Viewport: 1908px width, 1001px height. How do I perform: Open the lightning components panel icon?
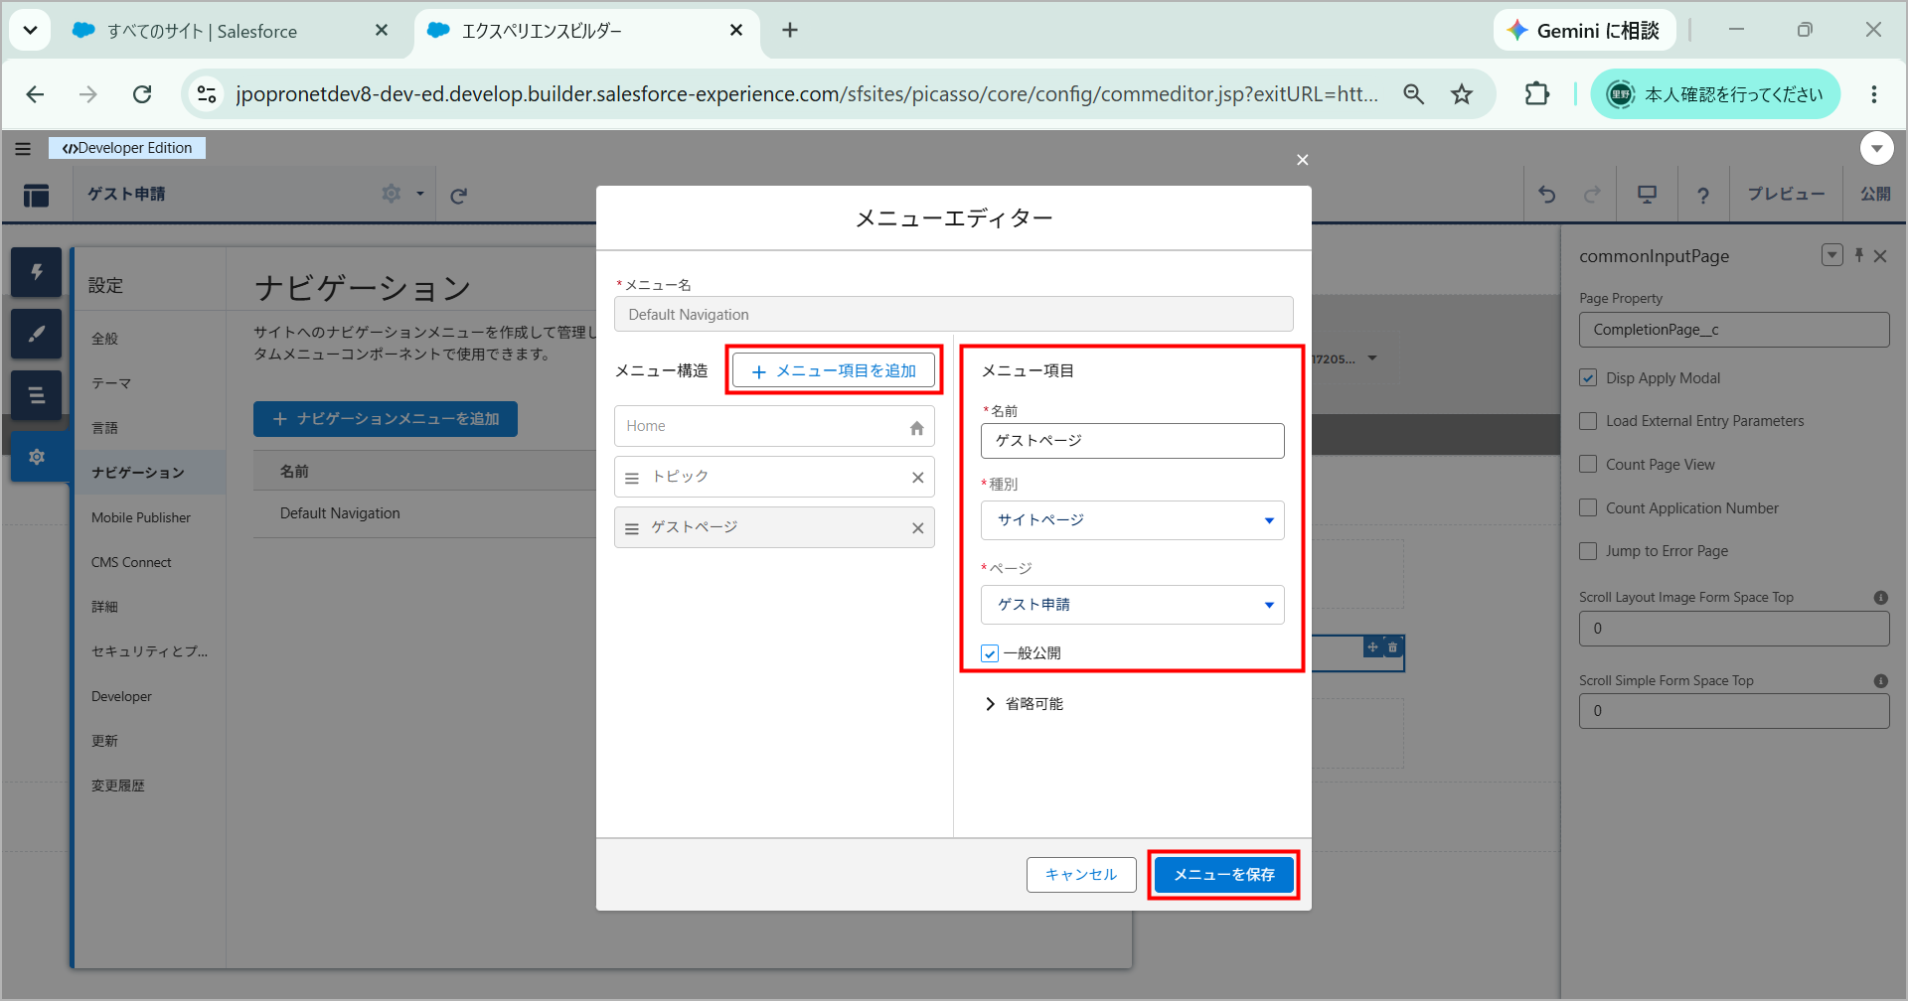37,272
